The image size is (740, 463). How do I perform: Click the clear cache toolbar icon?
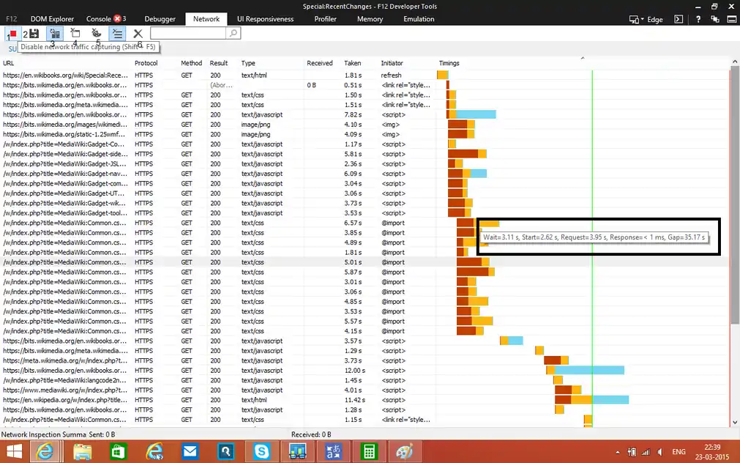75,34
